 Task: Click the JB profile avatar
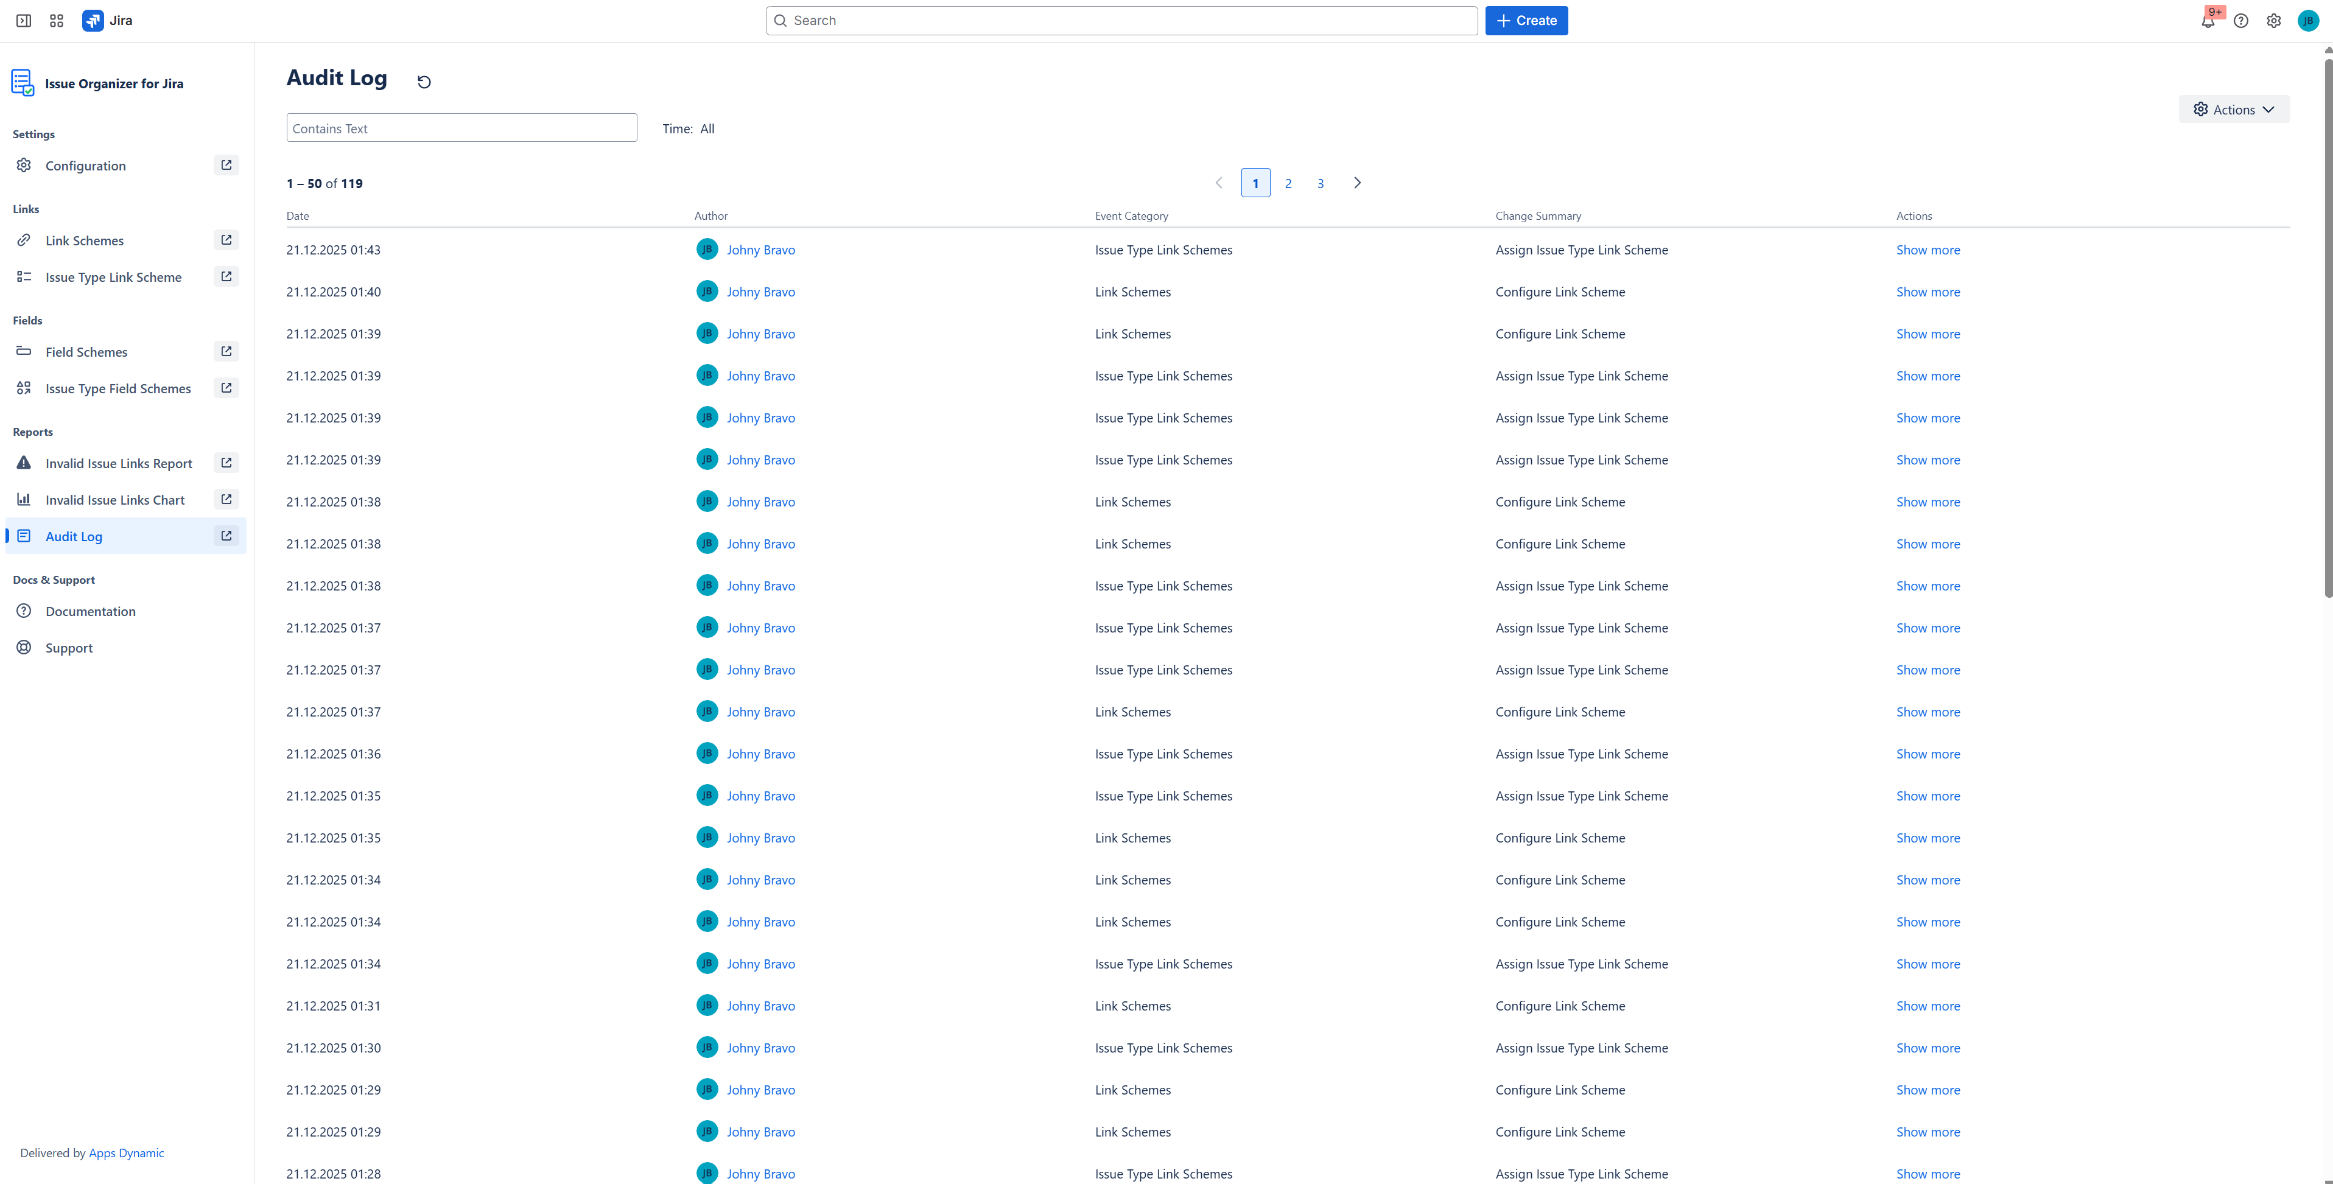point(2307,21)
